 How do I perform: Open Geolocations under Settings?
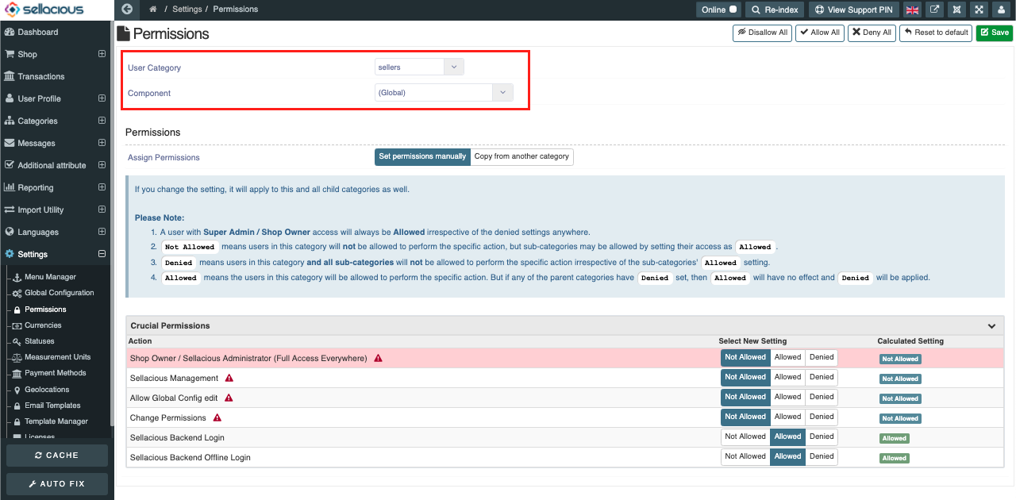pyautogui.click(x=47, y=390)
